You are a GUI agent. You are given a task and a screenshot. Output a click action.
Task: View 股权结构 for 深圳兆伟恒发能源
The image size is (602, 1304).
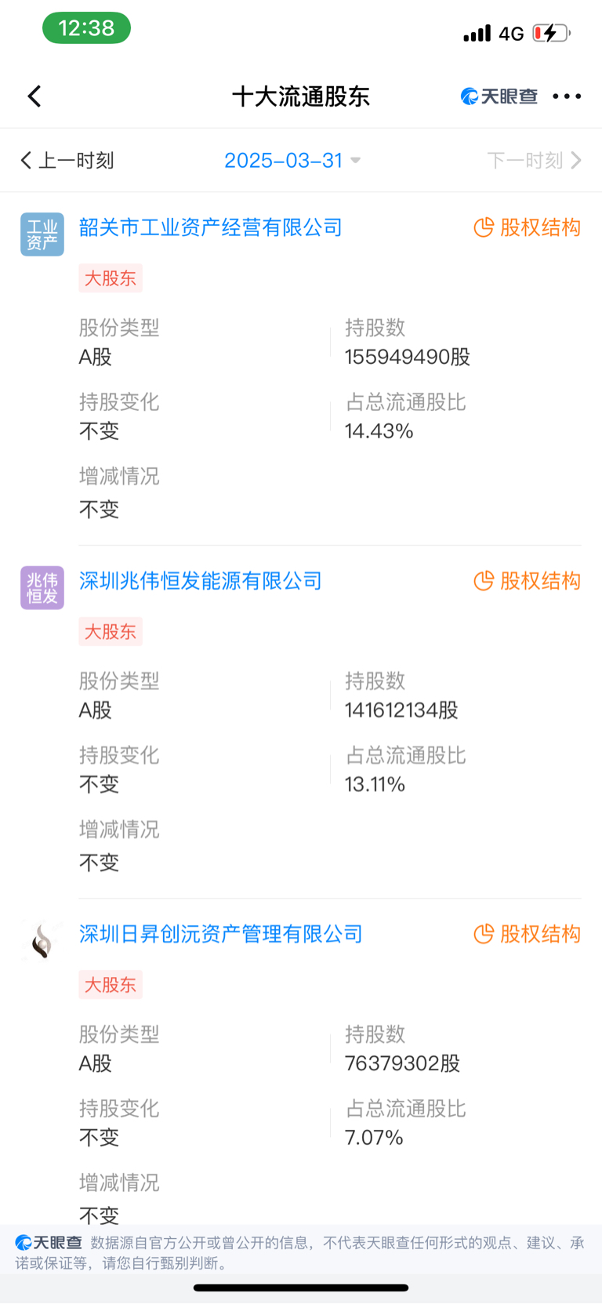(x=528, y=580)
